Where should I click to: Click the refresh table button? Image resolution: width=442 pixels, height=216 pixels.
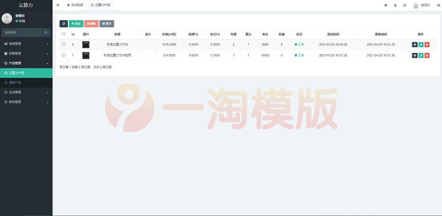pos(63,24)
